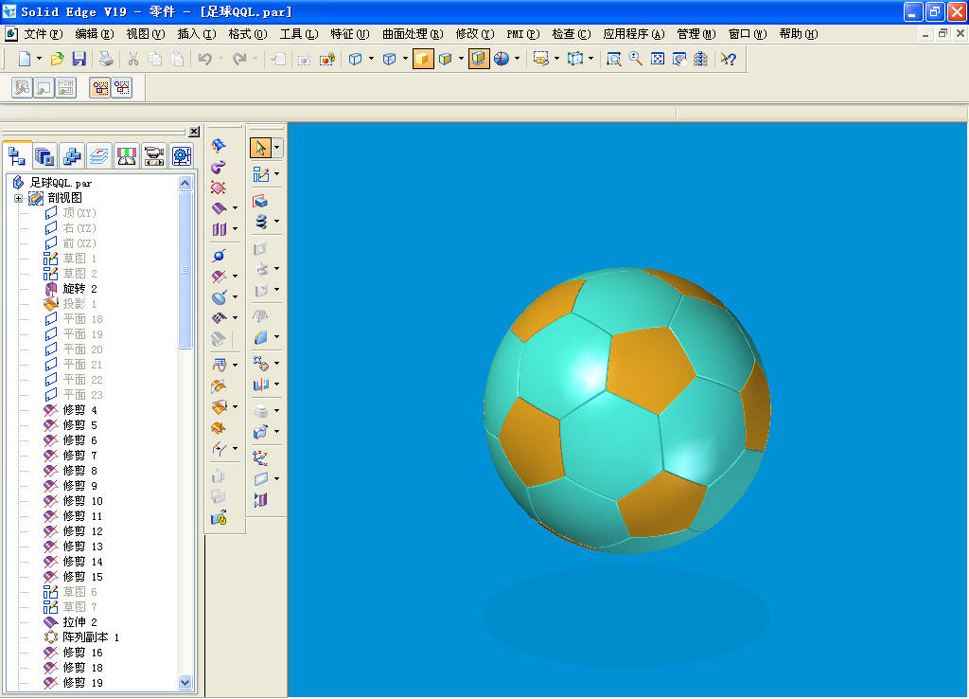969x699 pixels.
Task: Click the Intersection Point icon
Action: click(x=219, y=256)
